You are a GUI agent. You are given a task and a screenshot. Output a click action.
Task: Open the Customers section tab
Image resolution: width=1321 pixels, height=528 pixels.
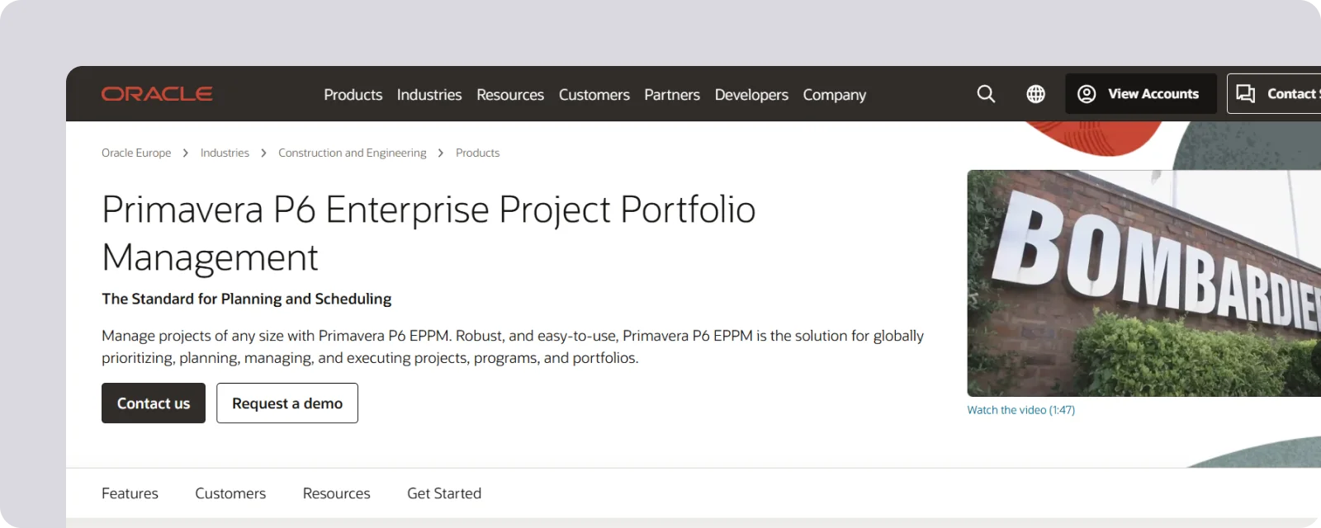point(230,493)
